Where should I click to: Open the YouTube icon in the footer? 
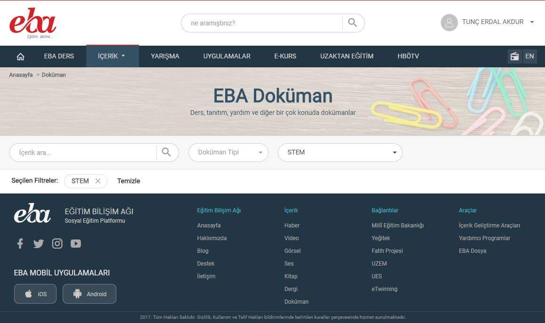[76, 243]
